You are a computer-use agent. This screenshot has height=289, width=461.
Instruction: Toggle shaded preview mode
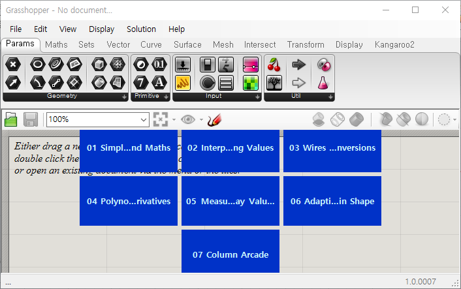[x=357, y=119]
